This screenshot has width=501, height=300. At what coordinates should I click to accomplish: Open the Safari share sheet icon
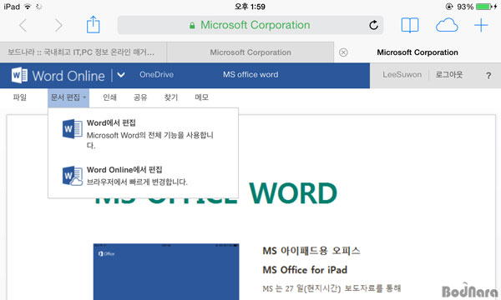[93, 24]
